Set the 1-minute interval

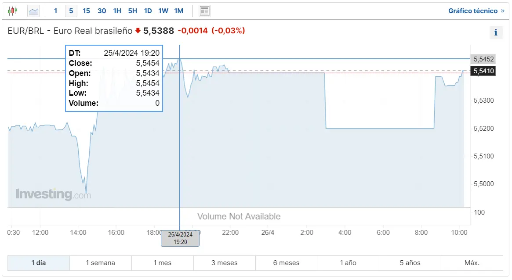click(55, 11)
